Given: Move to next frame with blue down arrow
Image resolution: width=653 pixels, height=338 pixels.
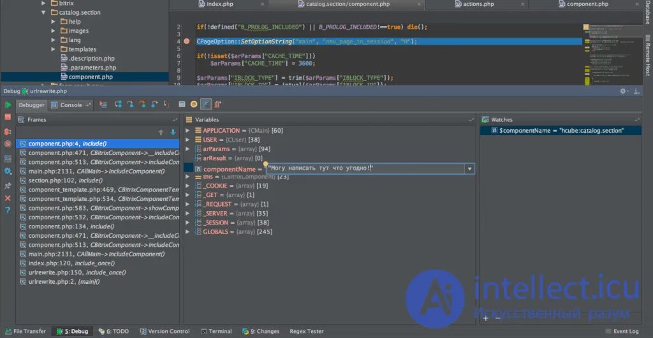Looking at the screenshot, I should 173,133.
